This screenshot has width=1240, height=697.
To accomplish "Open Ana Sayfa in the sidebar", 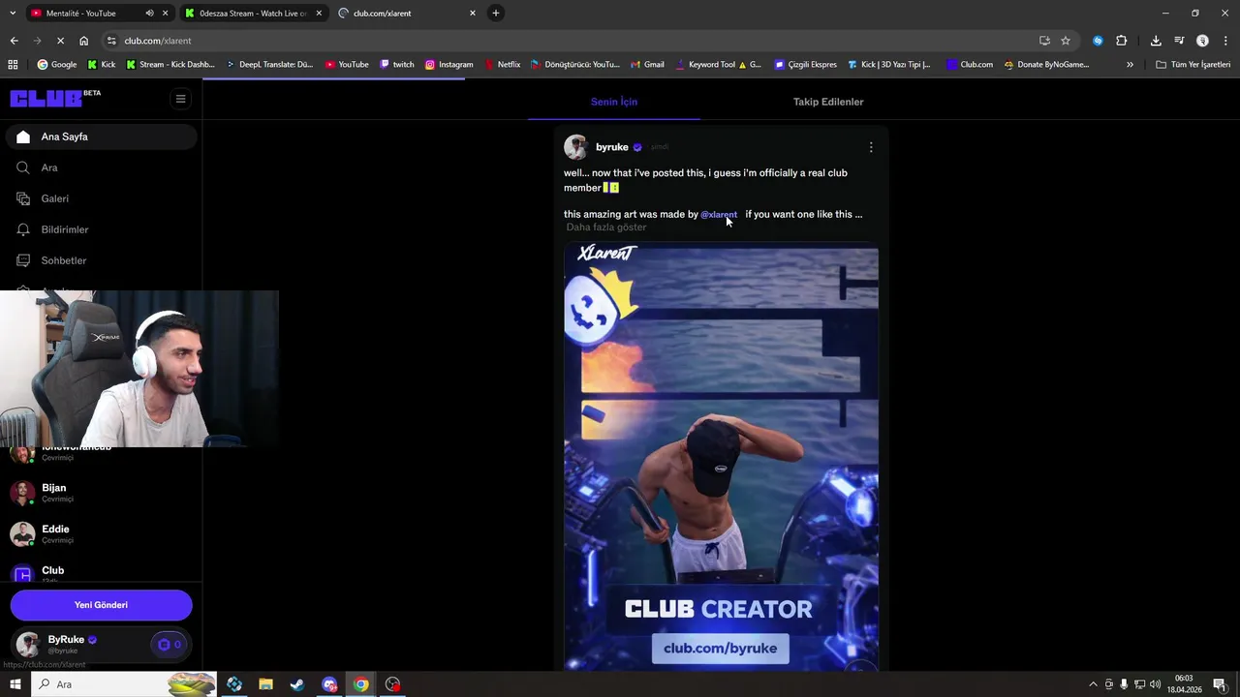I will (101, 136).
